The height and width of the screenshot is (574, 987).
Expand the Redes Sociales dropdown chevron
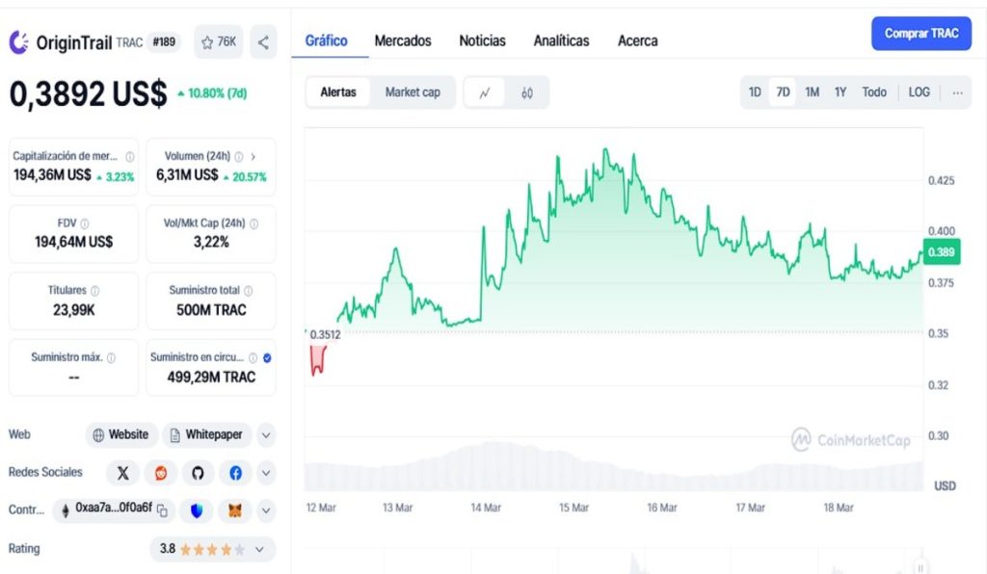[266, 473]
